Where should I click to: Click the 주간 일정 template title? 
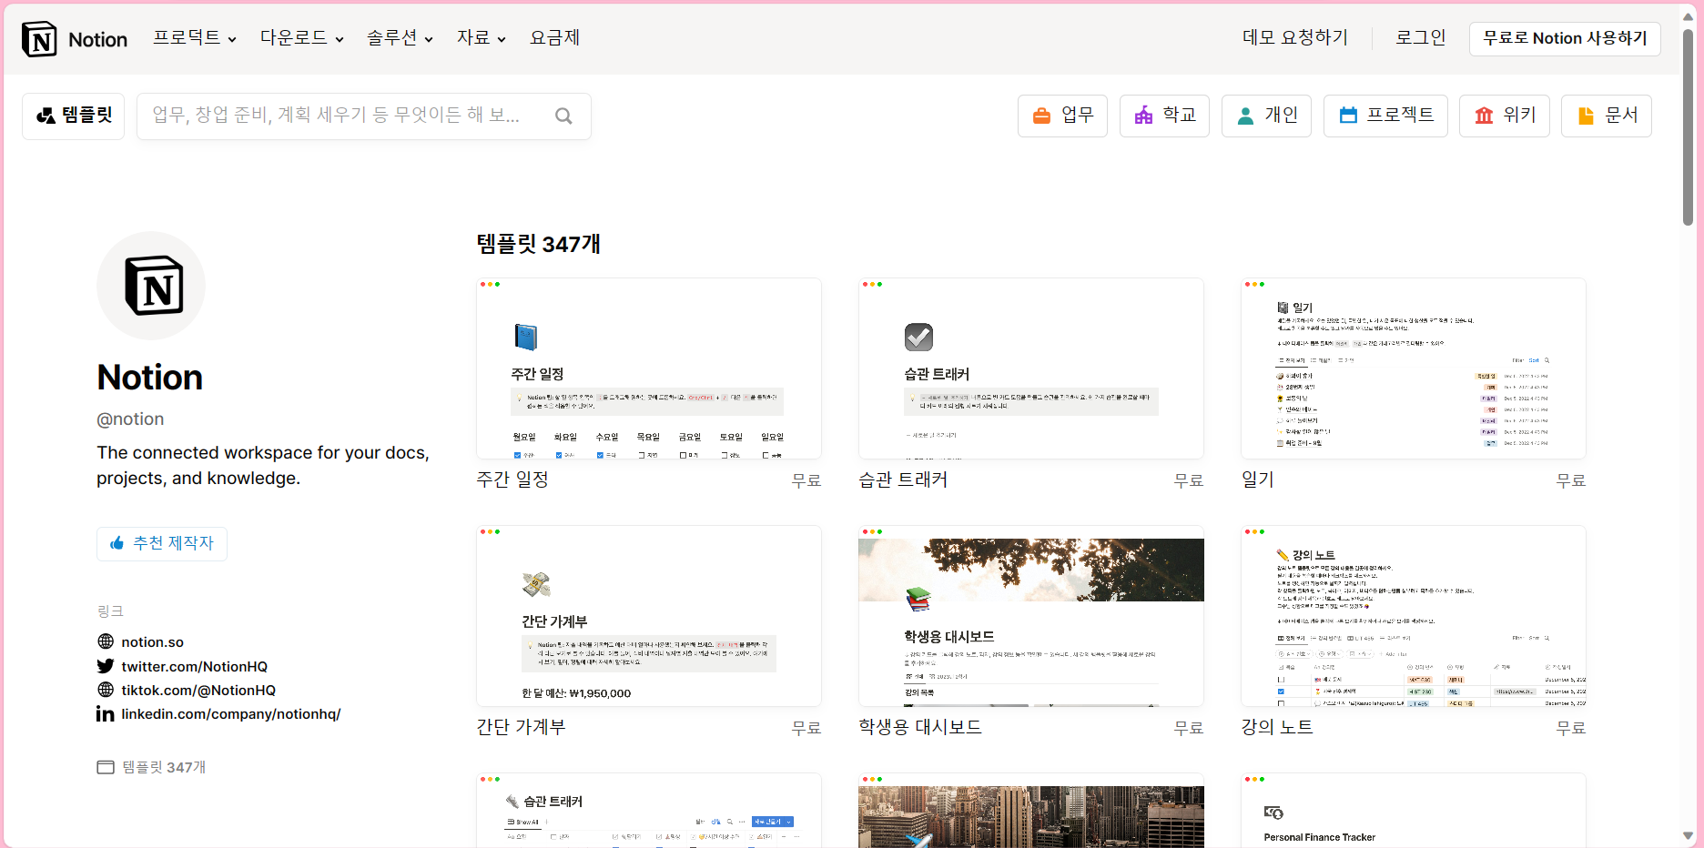[x=512, y=480]
